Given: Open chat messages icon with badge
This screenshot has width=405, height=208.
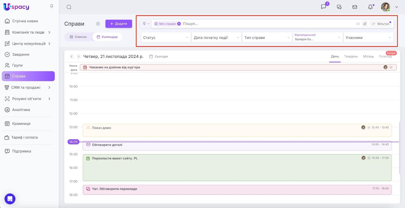Looking at the screenshot, I should [x=323, y=7].
